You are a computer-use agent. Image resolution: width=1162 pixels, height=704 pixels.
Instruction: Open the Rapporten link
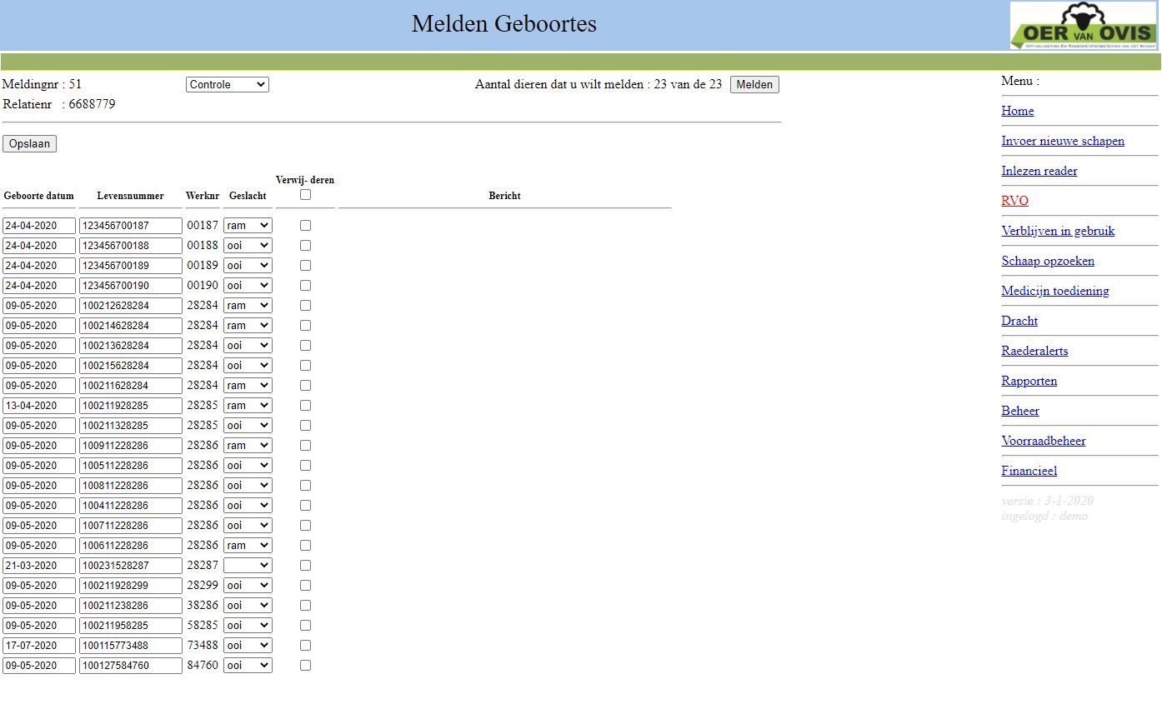[x=1029, y=381]
